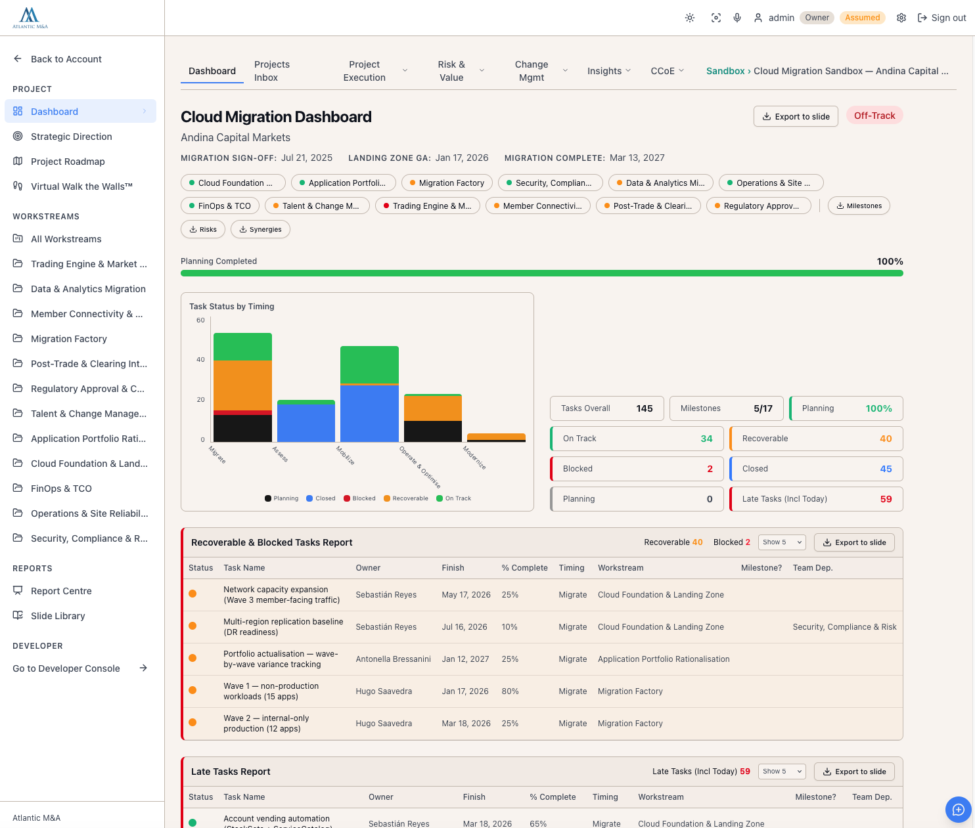Click the Recoverable orange legend swatch
The image size is (975, 828).
[387, 498]
